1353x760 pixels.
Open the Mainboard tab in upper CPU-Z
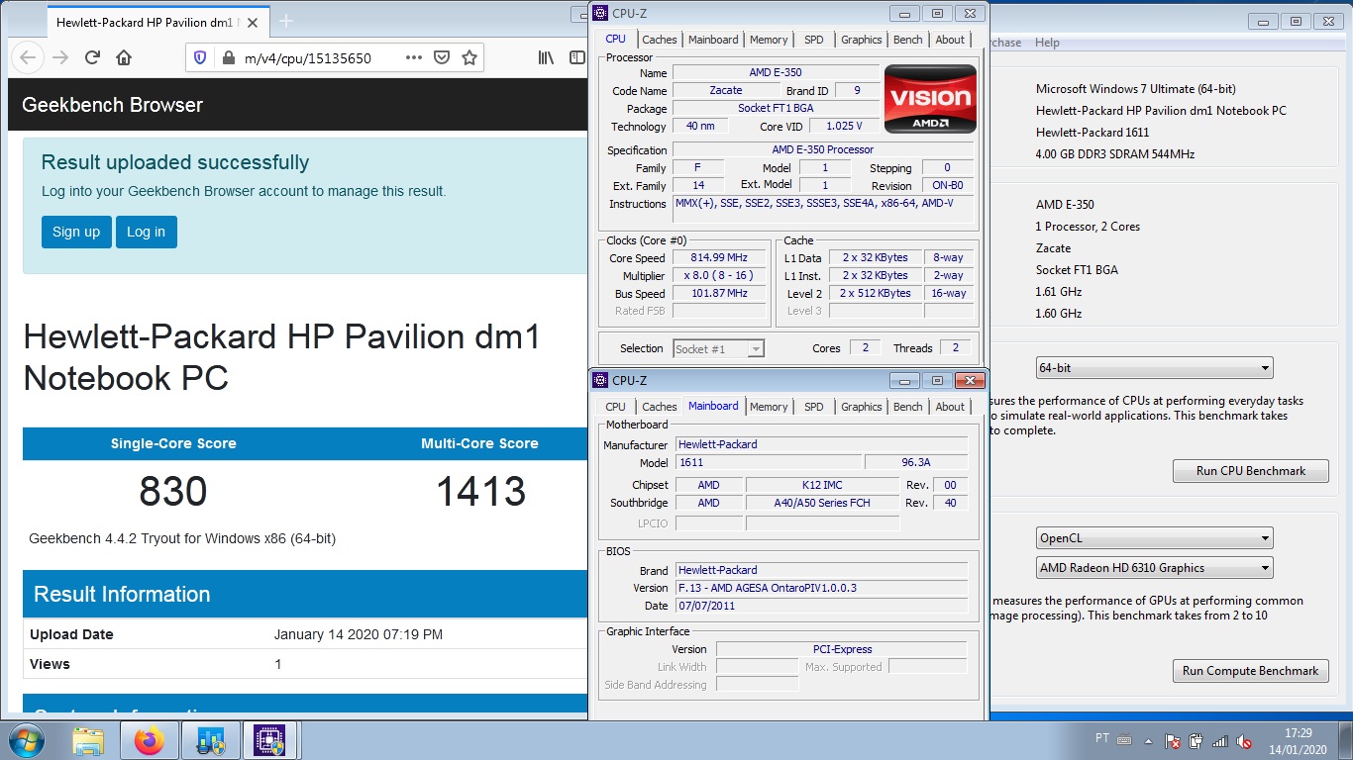coord(713,40)
